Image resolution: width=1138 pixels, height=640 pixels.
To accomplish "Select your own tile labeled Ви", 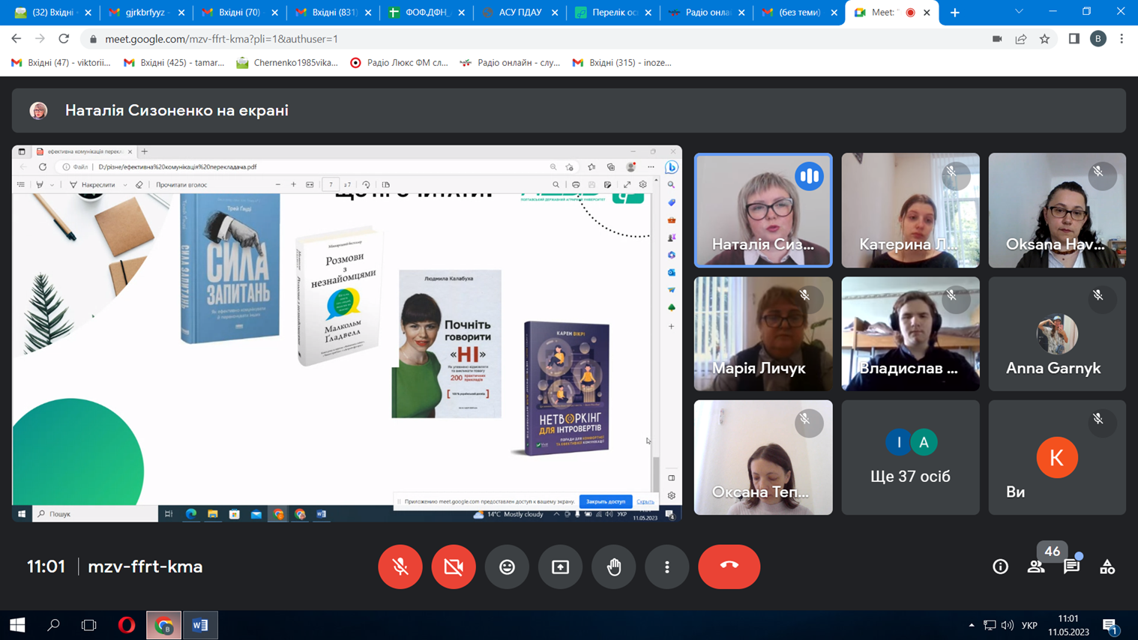I will [x=1057, y=457].
